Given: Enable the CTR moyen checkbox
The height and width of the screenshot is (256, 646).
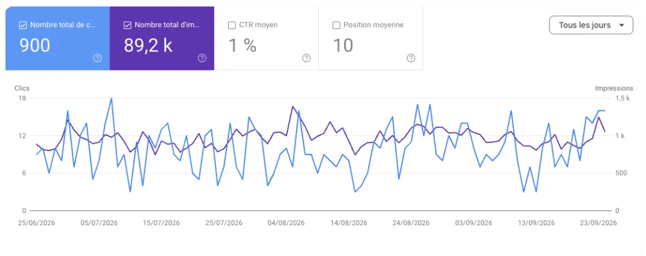Looking at the screenshot, I should 232,25.
